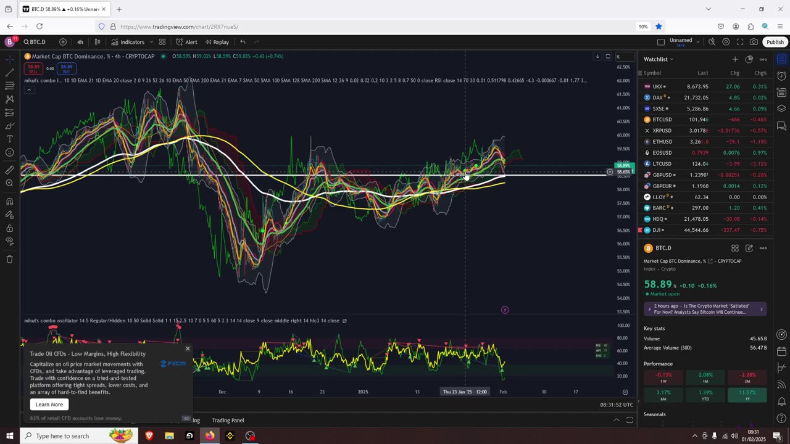Open the indicator templates grid icon

(162, 42)
